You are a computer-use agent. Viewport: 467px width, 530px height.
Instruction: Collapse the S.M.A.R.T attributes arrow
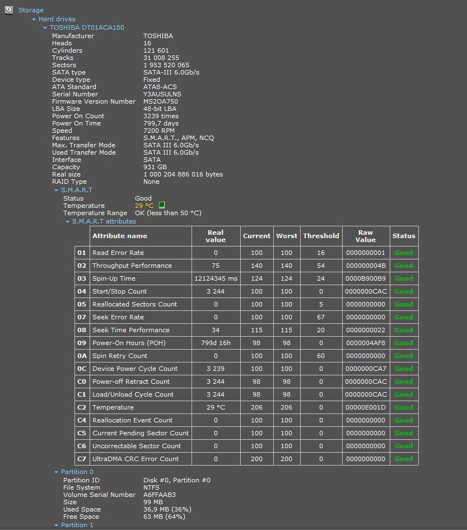click(x=67, y=222)
